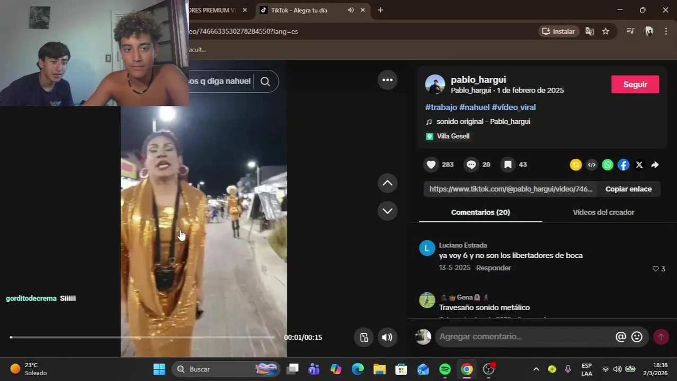Click the taskbar Buscar search box
Screen dimensions: 677x381
[x=226, y=369]
